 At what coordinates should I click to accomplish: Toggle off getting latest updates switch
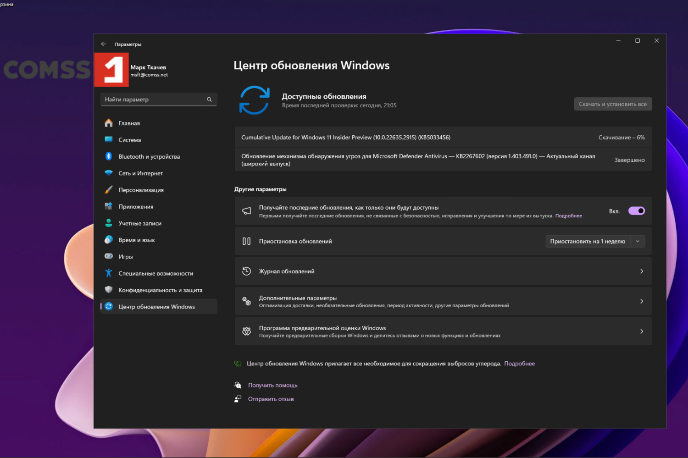(637, 211)
